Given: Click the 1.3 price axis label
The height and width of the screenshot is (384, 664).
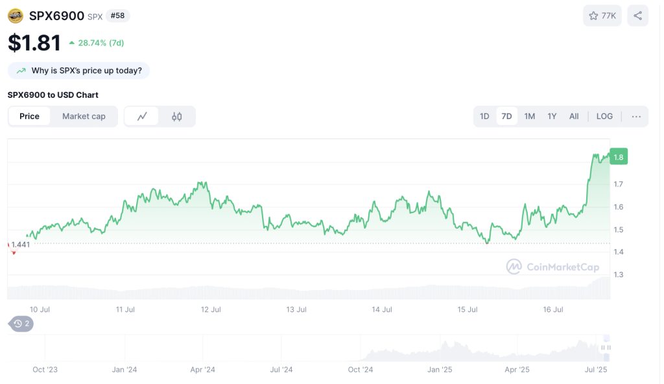Looking at the screenshot, I should [618, 275].
